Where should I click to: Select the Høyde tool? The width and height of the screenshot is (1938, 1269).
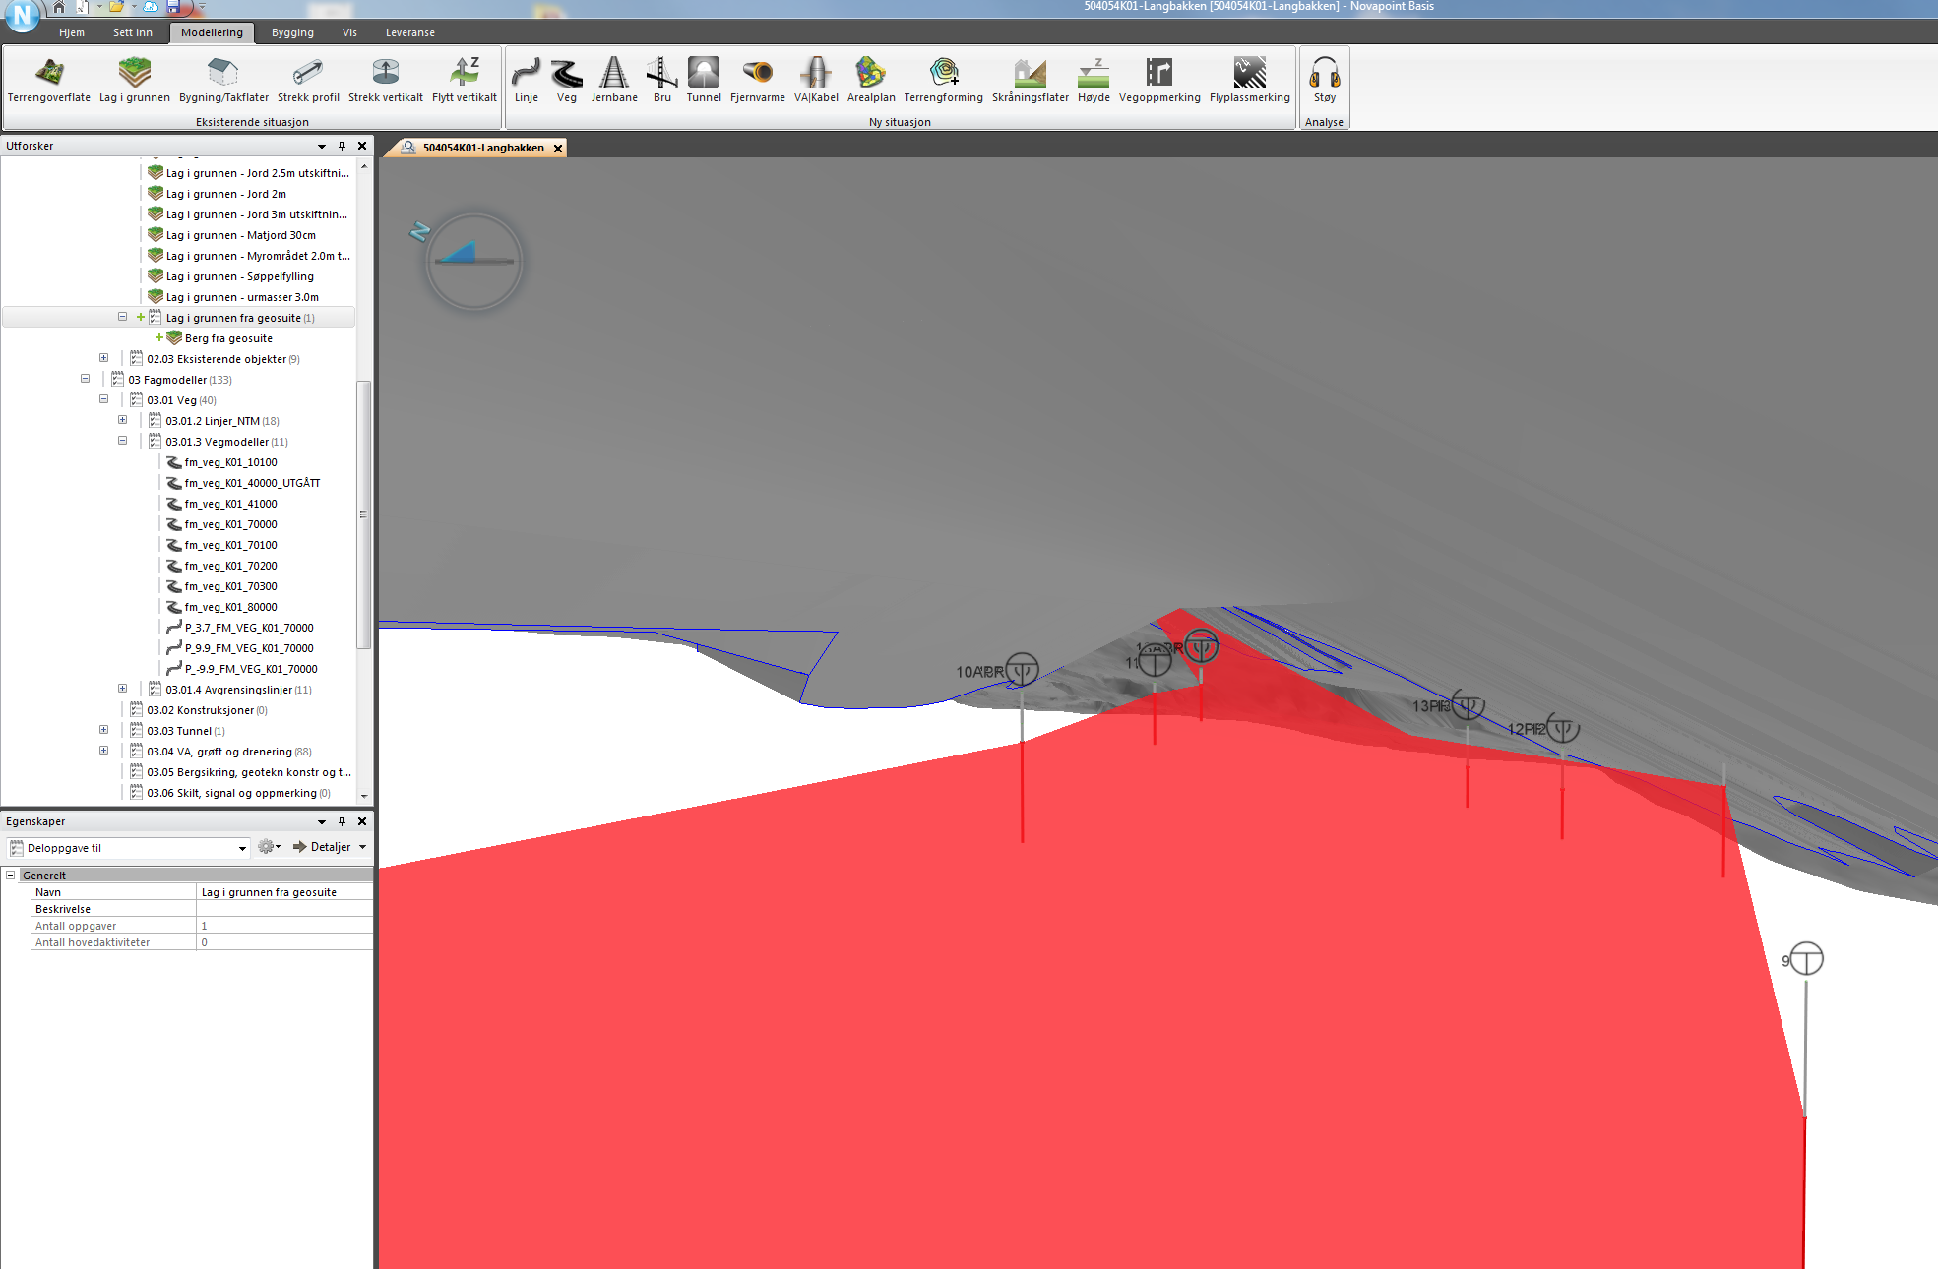(1094, 81)
